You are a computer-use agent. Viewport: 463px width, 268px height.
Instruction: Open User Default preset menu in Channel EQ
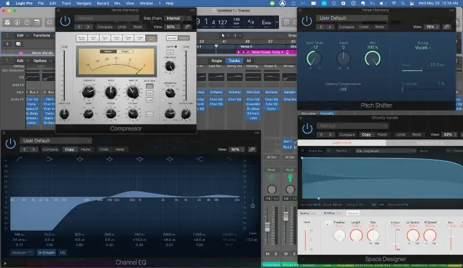56,141
